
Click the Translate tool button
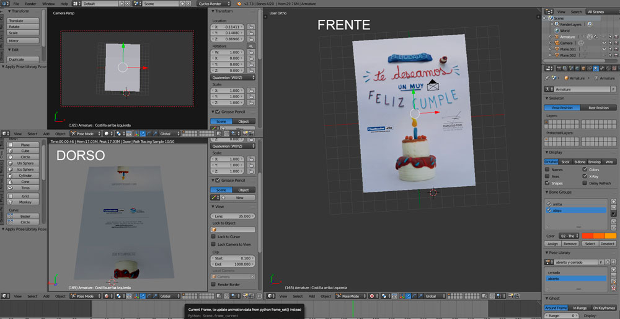[x=23, y=20]
